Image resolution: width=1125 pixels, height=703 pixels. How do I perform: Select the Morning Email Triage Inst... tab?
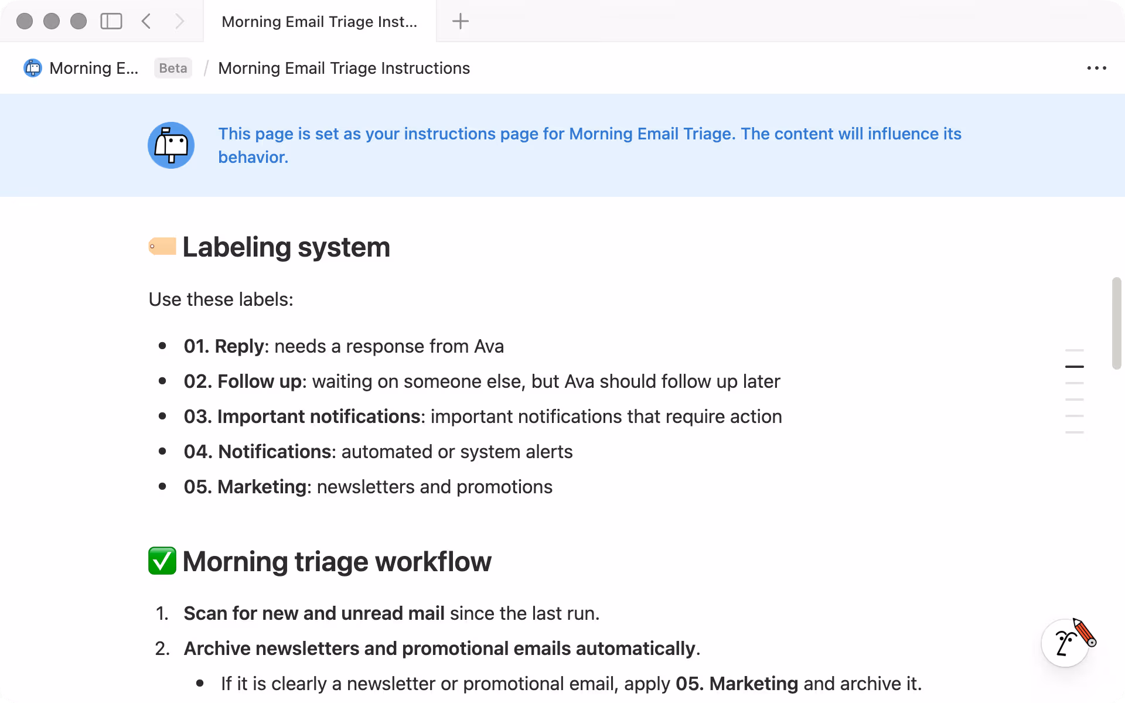click(x=319, y=22)
